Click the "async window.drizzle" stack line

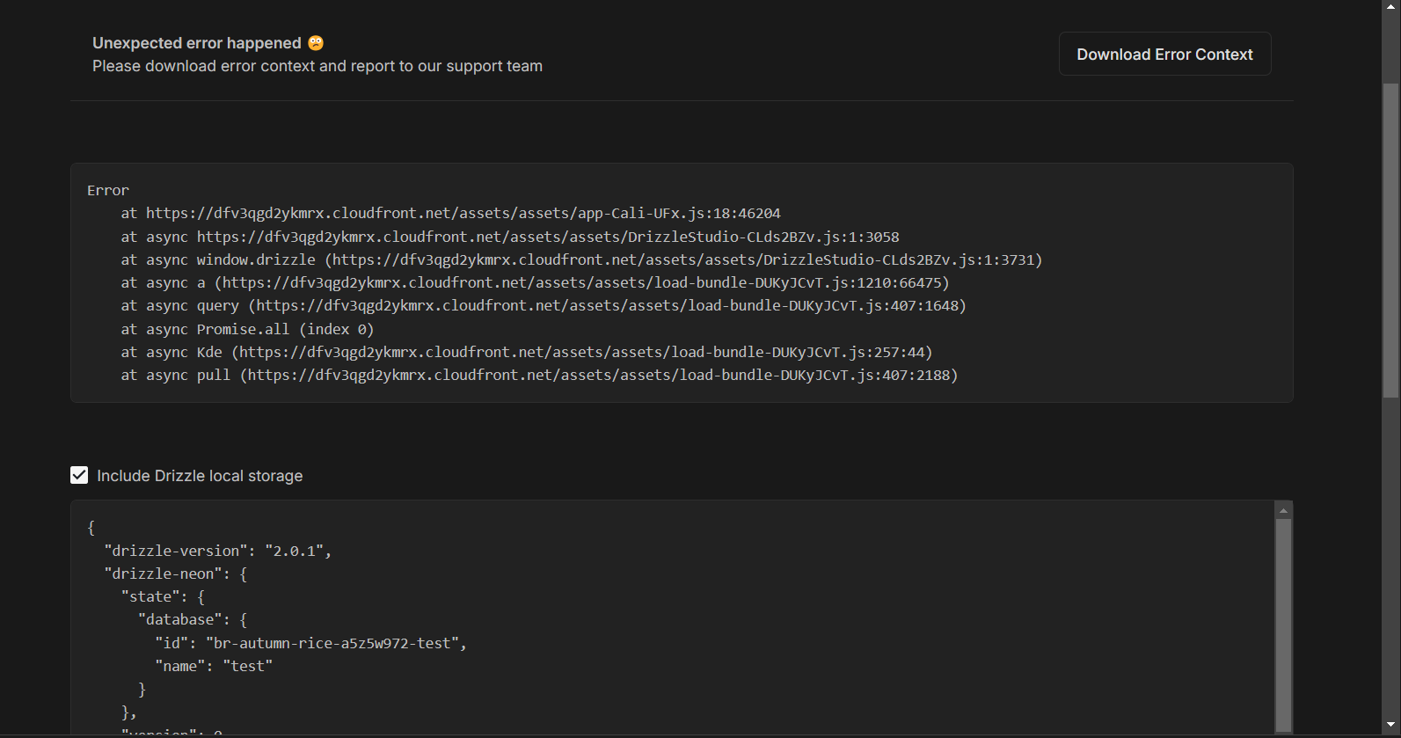click(581, 259)
